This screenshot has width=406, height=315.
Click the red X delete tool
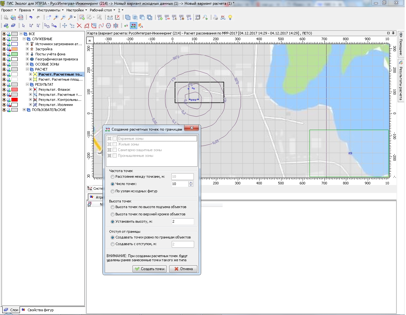tap(79, 26)
